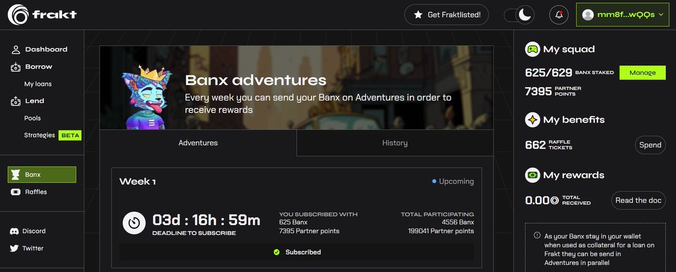Click the My squad gamepad icon

(x=532, y=50)
